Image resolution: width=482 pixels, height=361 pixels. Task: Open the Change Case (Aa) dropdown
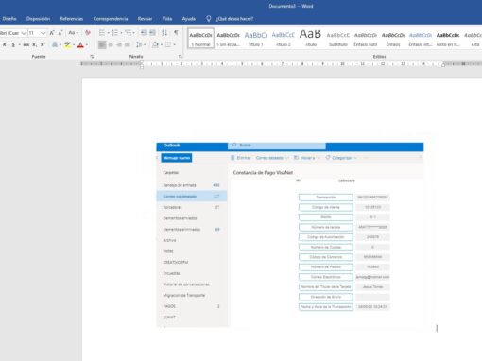pyautogui.click(x=73, y=33)
